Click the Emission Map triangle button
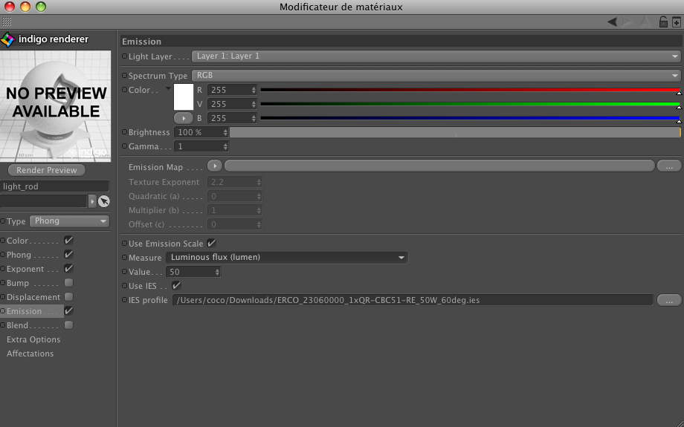684x427 pixels. (215, 167)
